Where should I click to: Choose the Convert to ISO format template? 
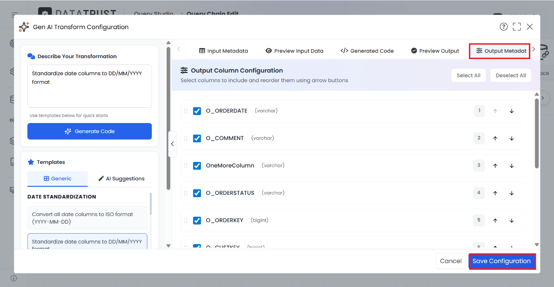click(87, 218)
